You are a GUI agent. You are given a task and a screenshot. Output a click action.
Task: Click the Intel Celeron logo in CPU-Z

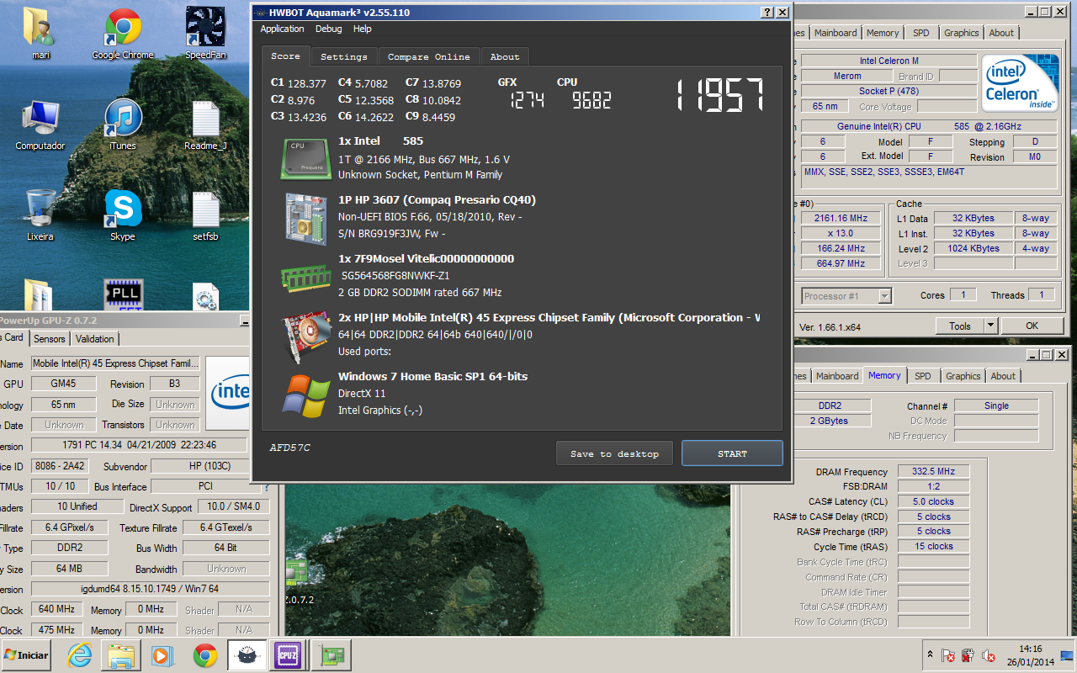1021,82
